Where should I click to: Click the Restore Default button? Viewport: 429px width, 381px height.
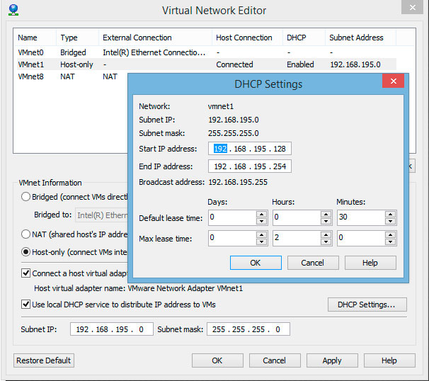tap(44, 360)
